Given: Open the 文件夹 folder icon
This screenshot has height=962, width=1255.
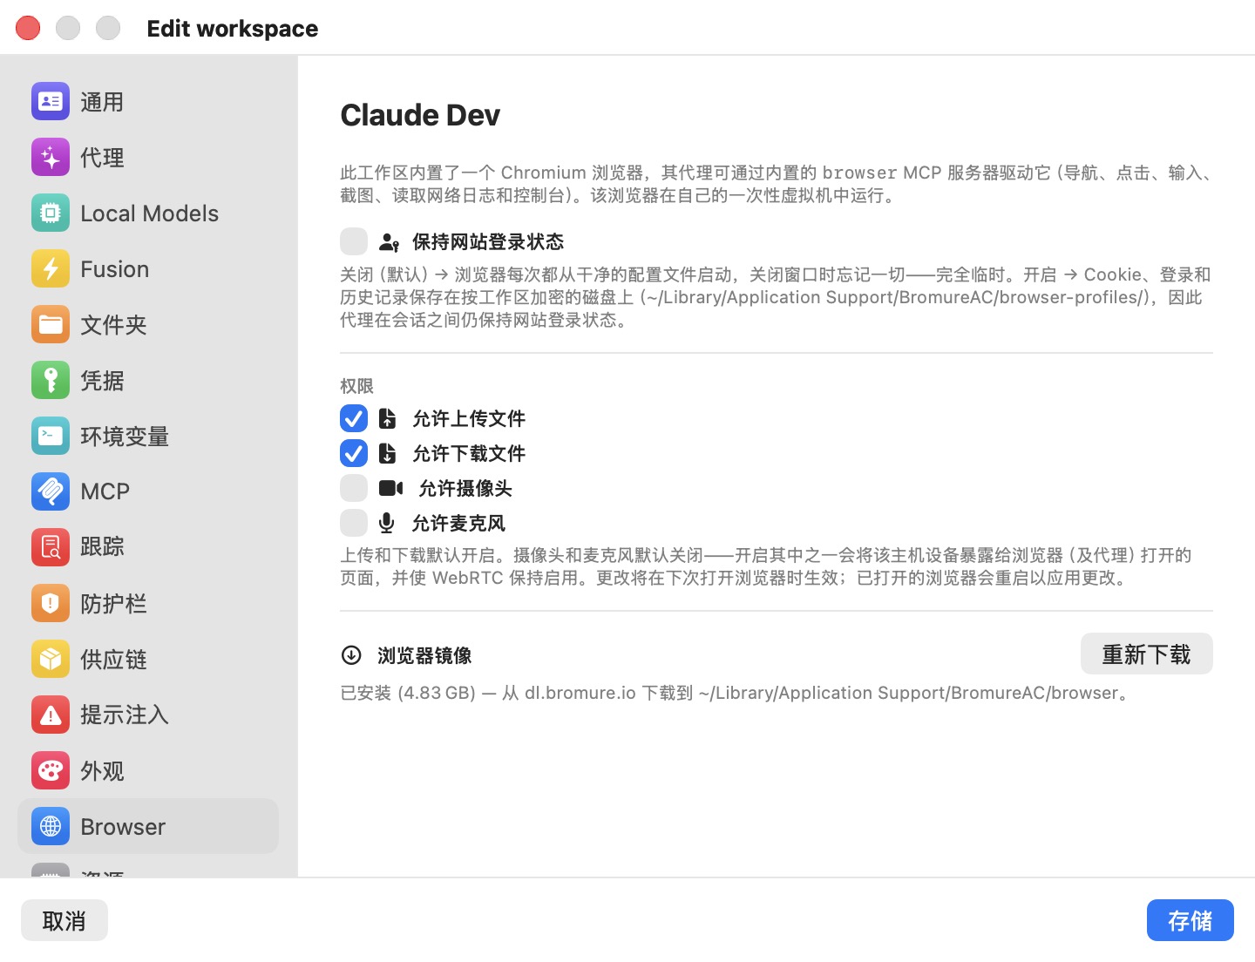Looking at the screenshot, I should (51, 325).
